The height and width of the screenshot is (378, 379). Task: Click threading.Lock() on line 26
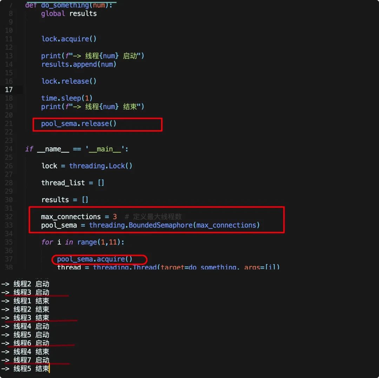(x=100, y=166)
